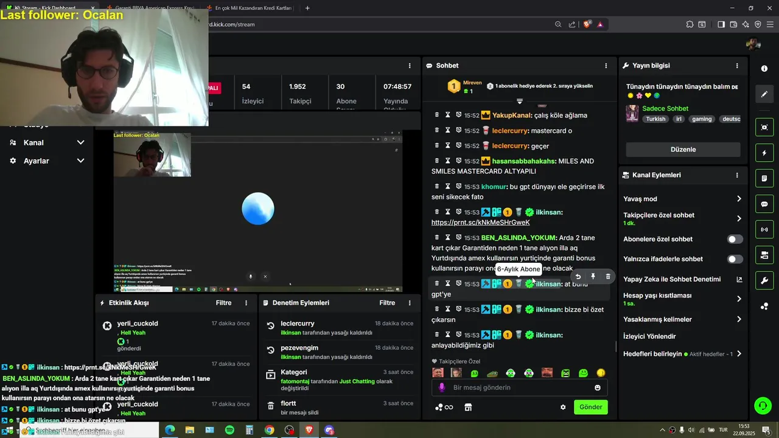Open Chrome from the taskbar
The height and width of the screenshot is (438, 779).
269,430
